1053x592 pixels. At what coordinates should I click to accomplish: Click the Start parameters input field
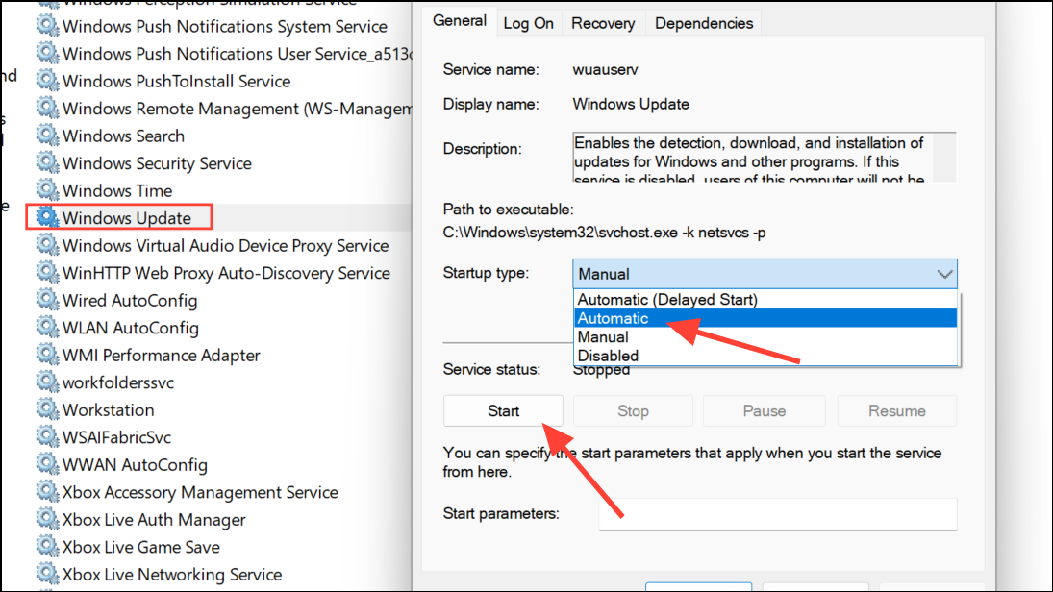778,514
